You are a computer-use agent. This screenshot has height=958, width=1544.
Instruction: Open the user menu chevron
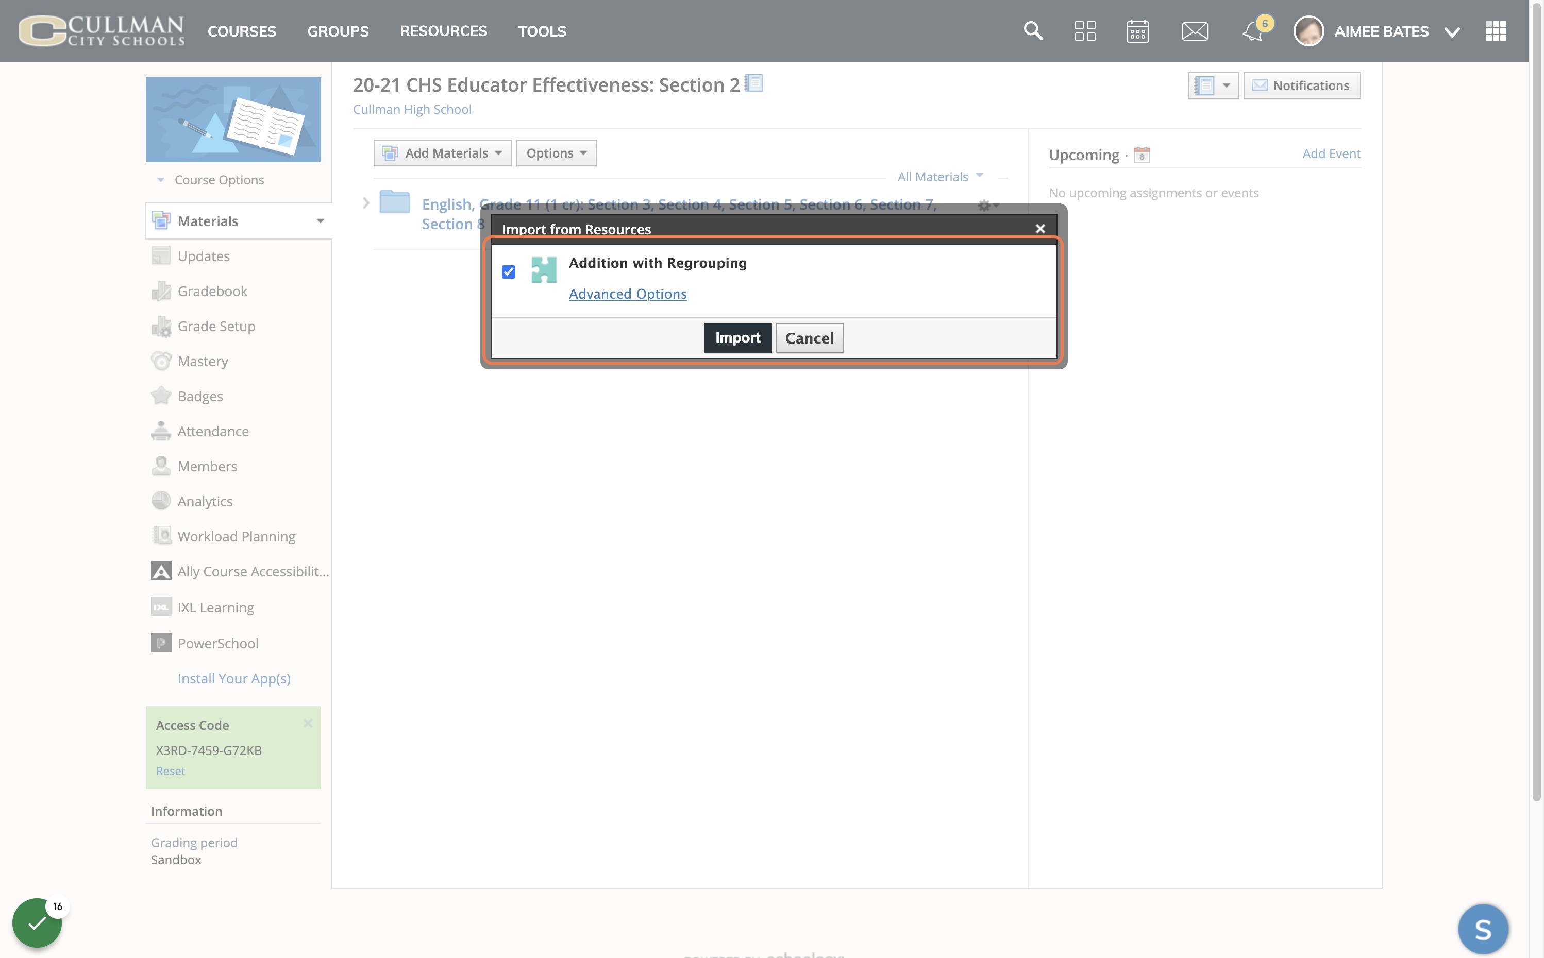pos(1451,32)
